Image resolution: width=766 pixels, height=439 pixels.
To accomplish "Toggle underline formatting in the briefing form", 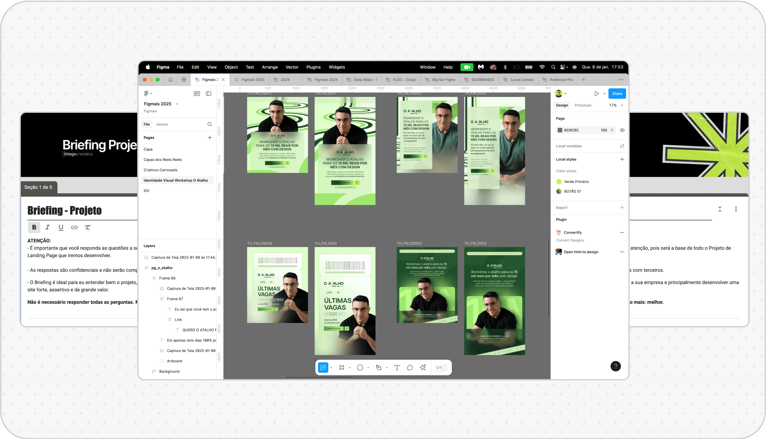I will 61,227.
